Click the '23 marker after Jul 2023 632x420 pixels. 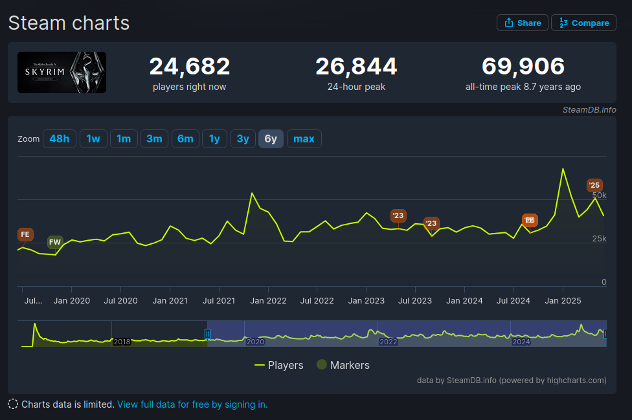coord(431,223)
